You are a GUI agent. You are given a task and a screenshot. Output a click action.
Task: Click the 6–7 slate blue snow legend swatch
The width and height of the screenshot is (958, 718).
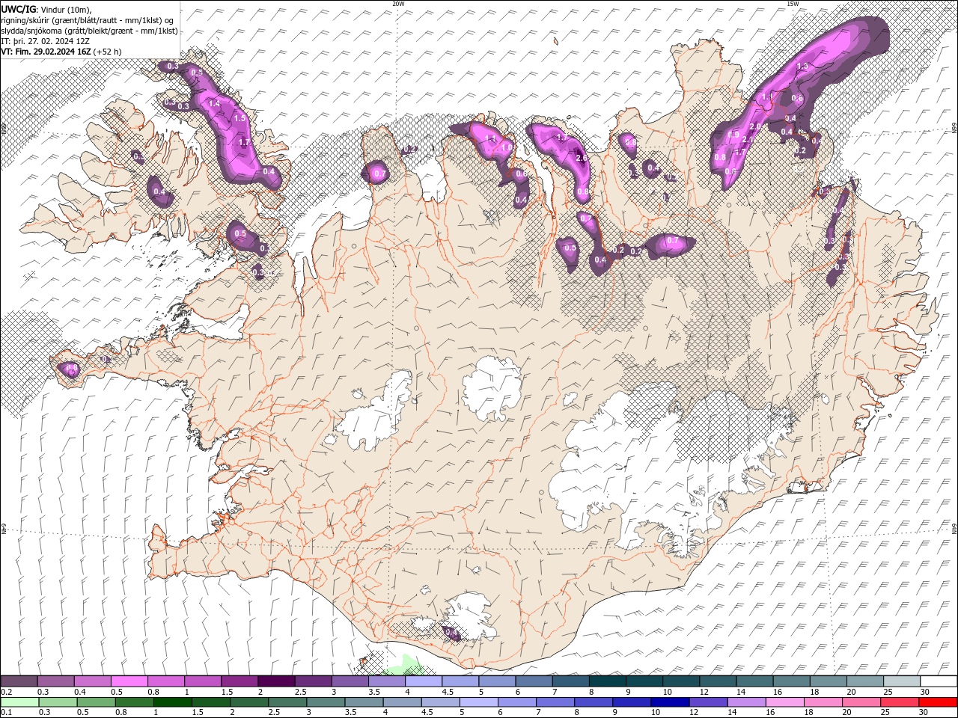534,681
